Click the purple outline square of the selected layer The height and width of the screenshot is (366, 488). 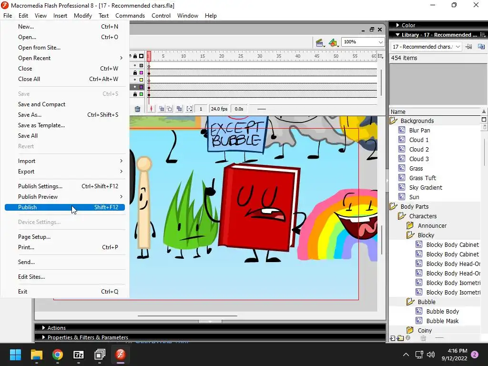141,87
